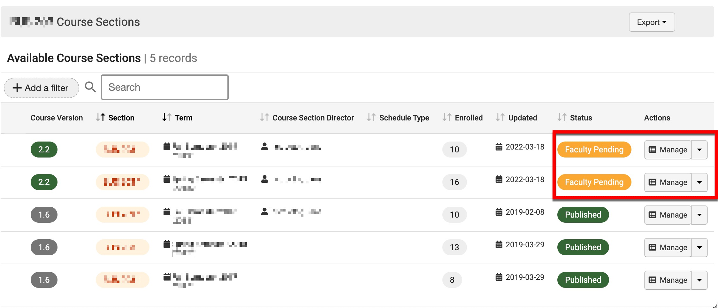Sort by Section column arrows
The width and height of the screenshot is (718, 308).
point(101,118)
